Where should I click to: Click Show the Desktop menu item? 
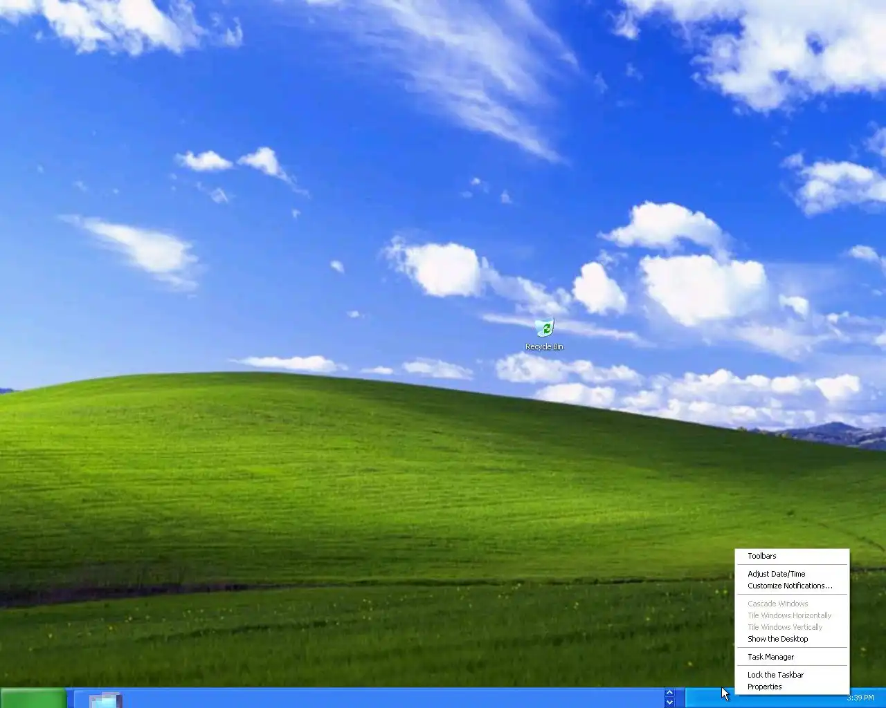point(792,639)
